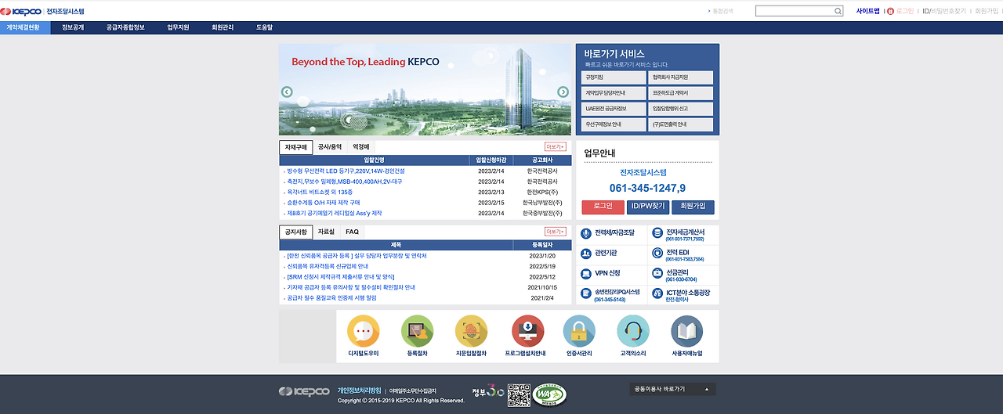Click the KEPCO 전자조달시스템 logo
This screenshot has height=414, width=1003.
pyautogui.click(x=43, y=11)
